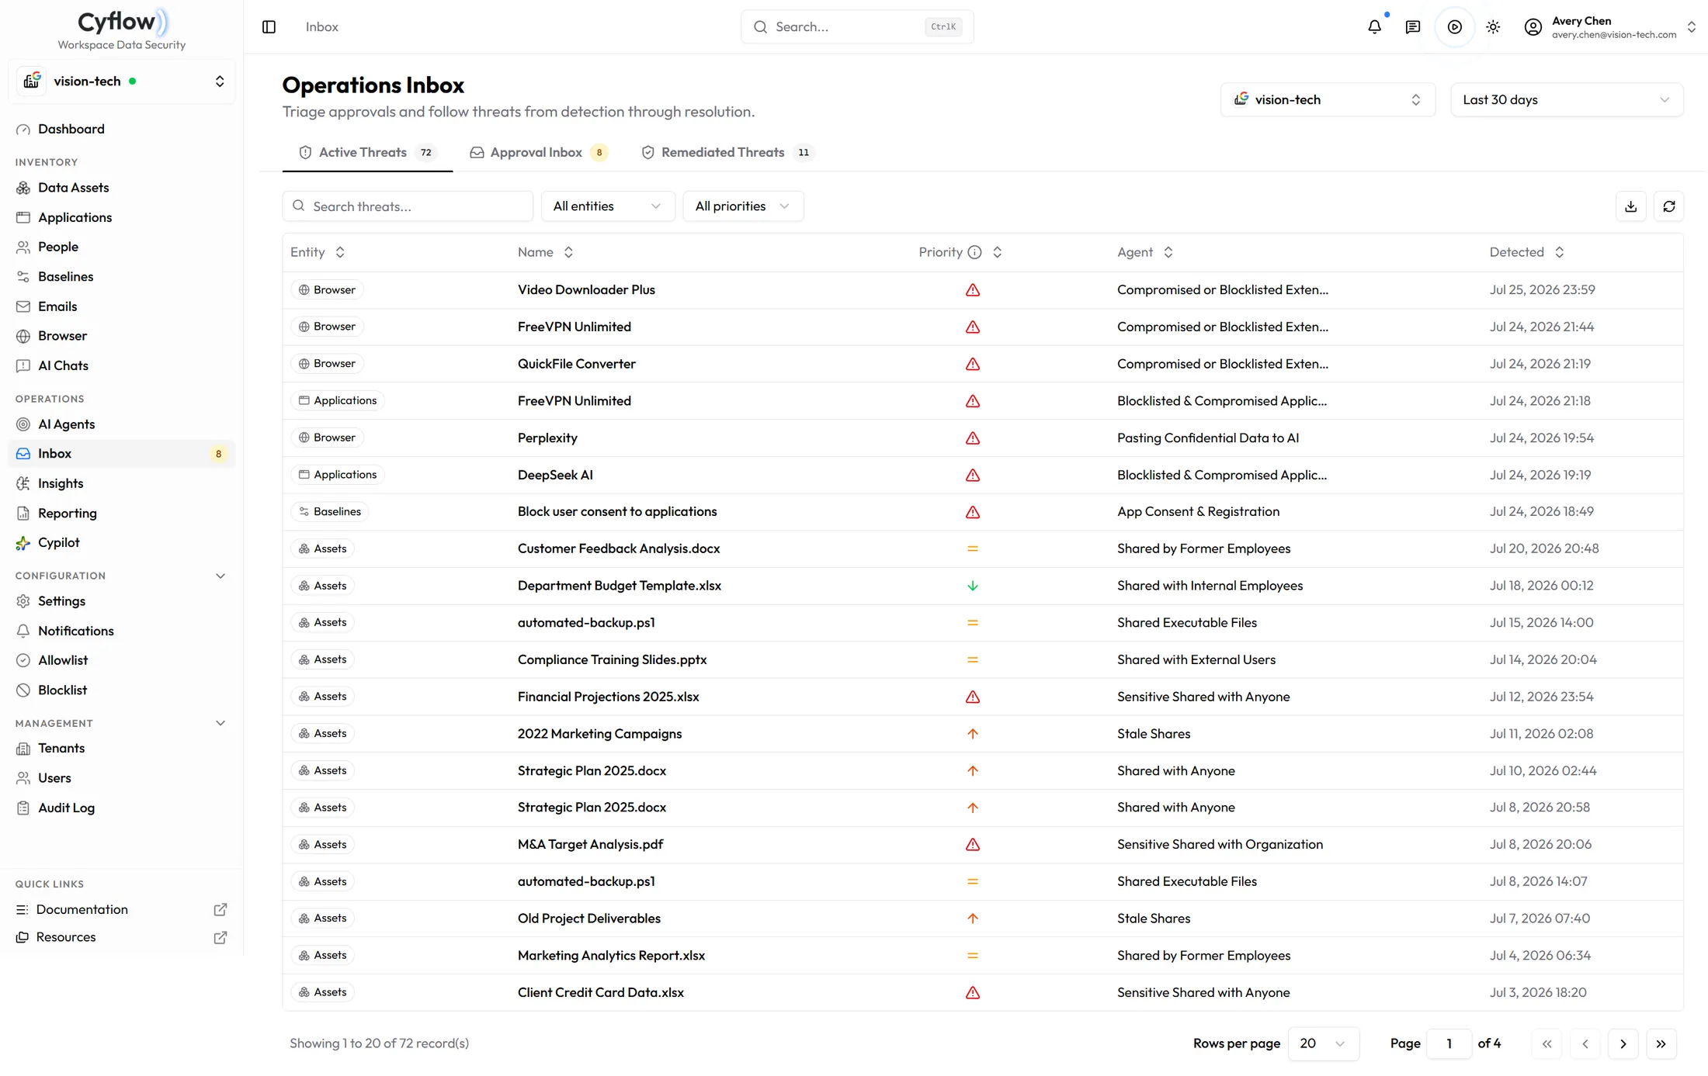The width and height of the screenshot is (1708, 1076).
Task: Sort by Priority column arrows
Action: point(998,252)
